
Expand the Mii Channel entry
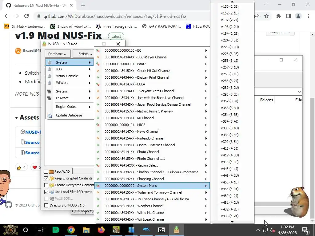(x=152, y=118)
